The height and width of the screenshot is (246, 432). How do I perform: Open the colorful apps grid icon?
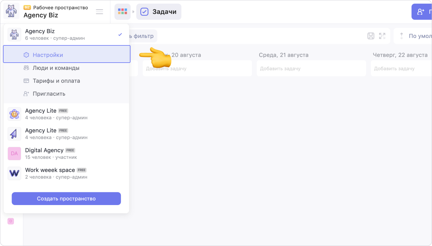pyautogui.click(x=122, y=12)
